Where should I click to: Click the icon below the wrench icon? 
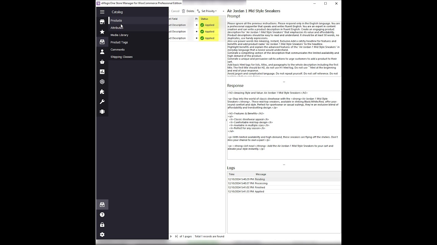[102, 112]
